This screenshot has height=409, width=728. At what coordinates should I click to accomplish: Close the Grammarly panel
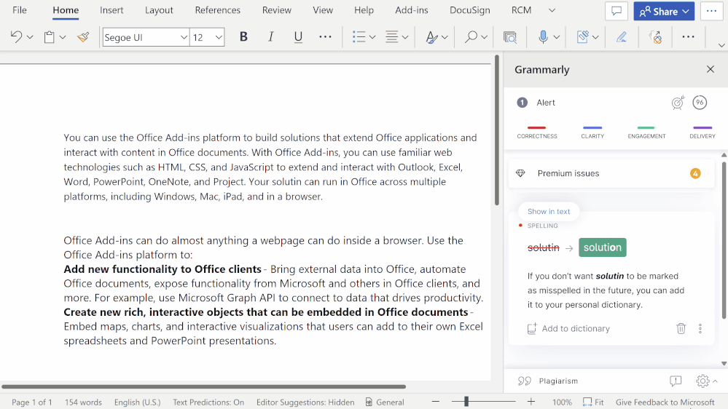coord(711,69)
